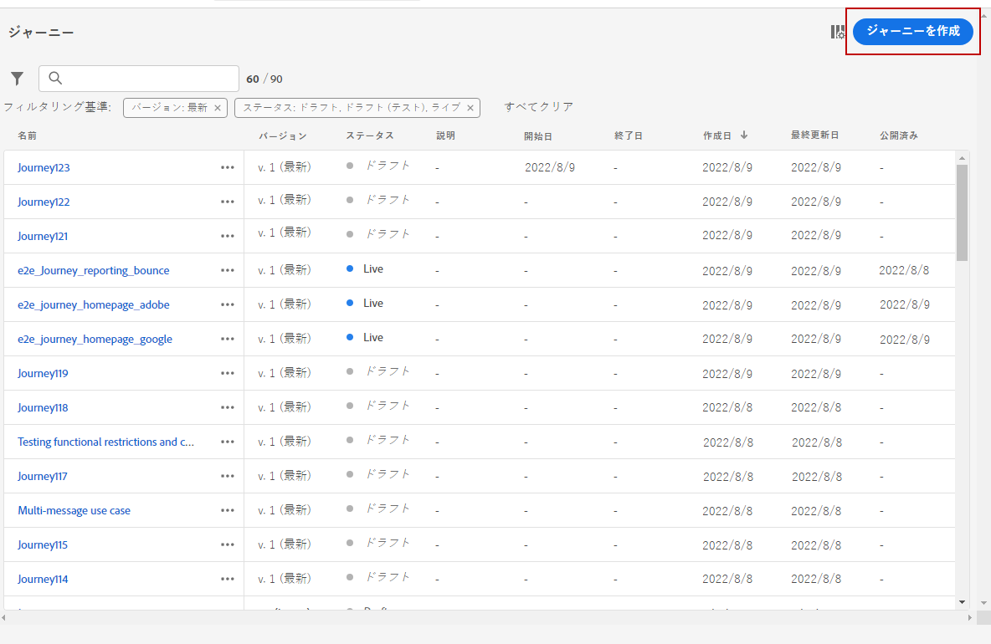991x644 pixels.
Task: Open more actions for Journey119
Action: (x=228, y=373)
